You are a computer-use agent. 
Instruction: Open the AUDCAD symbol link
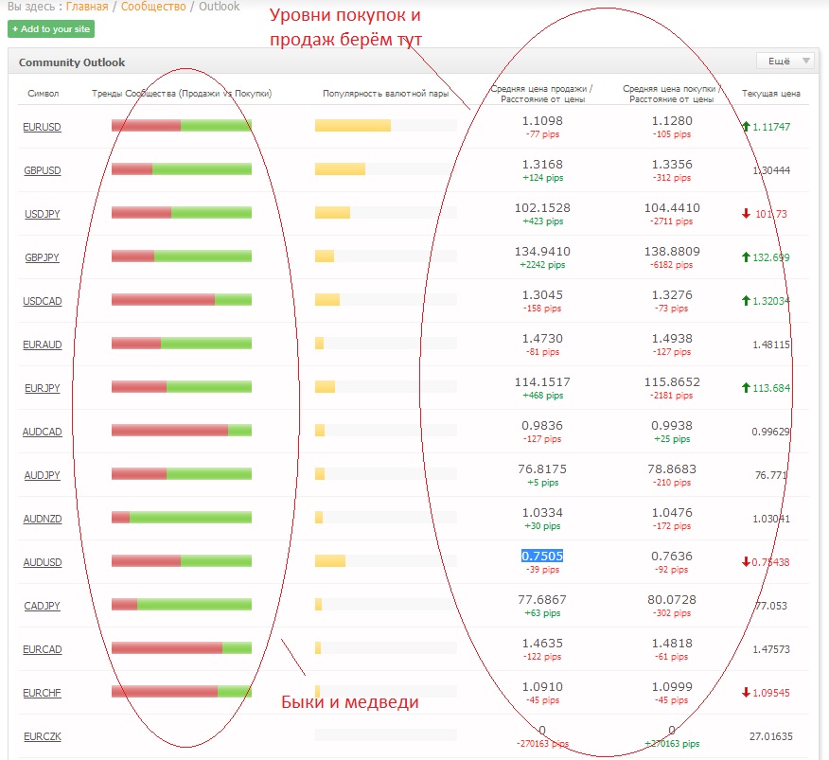point(43,433)
